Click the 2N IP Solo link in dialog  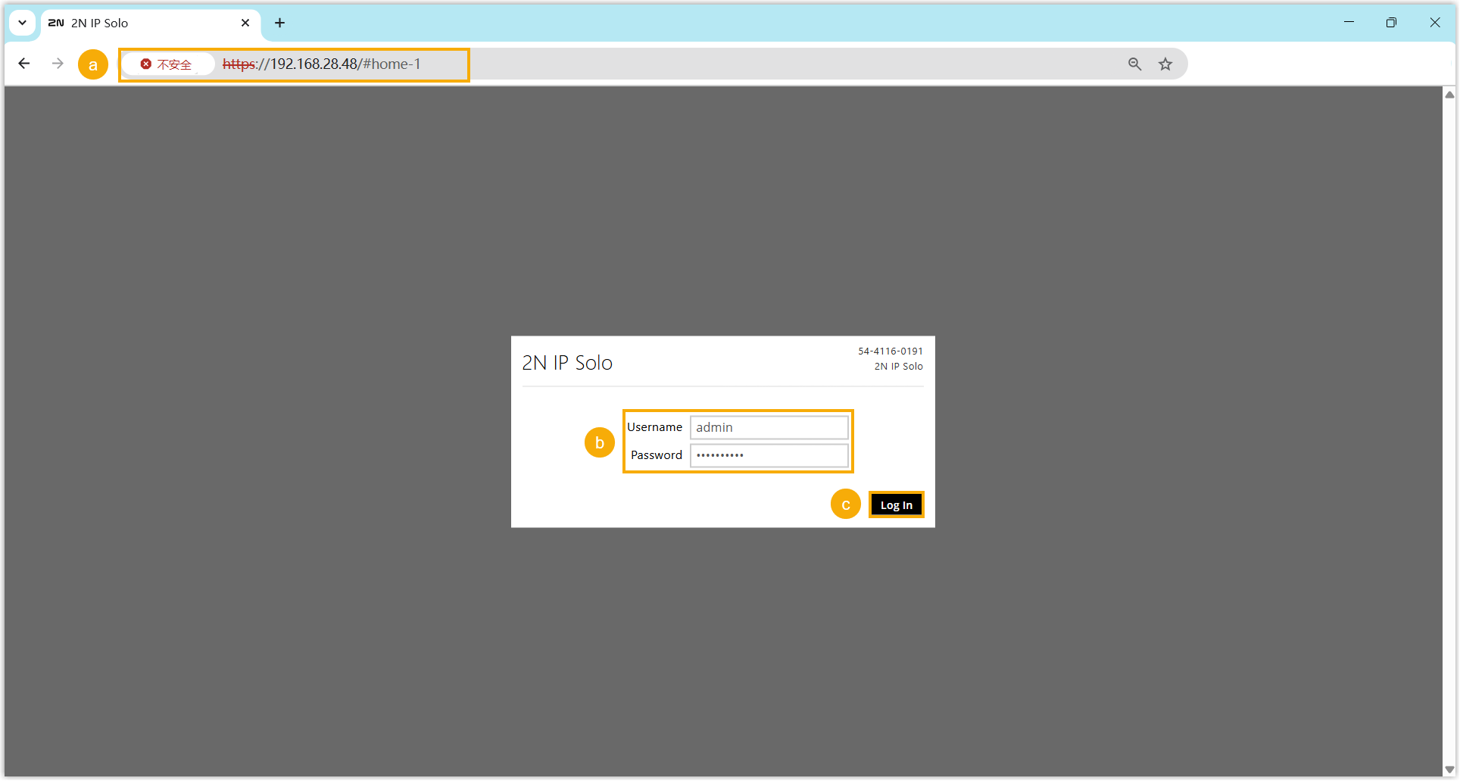click(898, 367)
